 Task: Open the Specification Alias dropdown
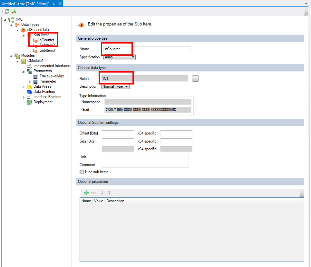click(119, 57)
